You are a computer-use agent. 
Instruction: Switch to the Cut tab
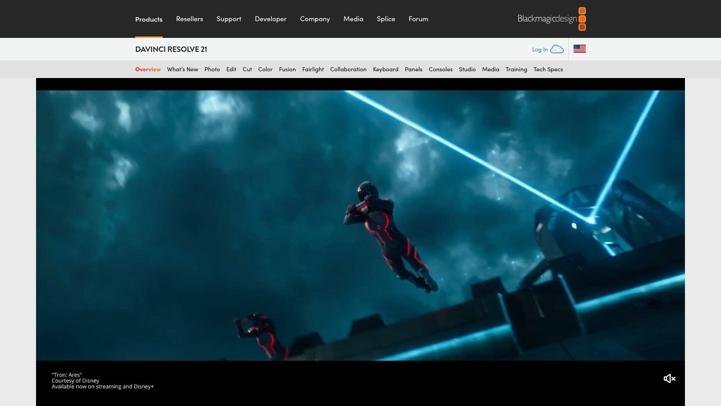click(247, 69)
